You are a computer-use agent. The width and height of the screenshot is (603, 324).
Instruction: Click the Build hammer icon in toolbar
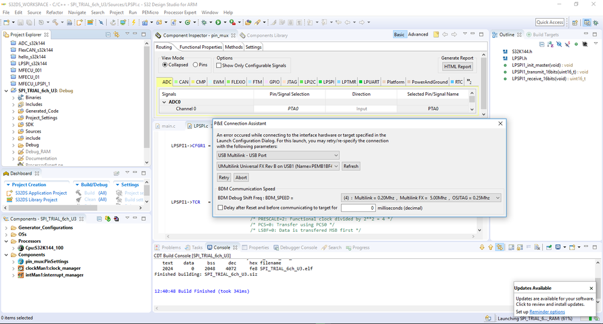[56, 22]
